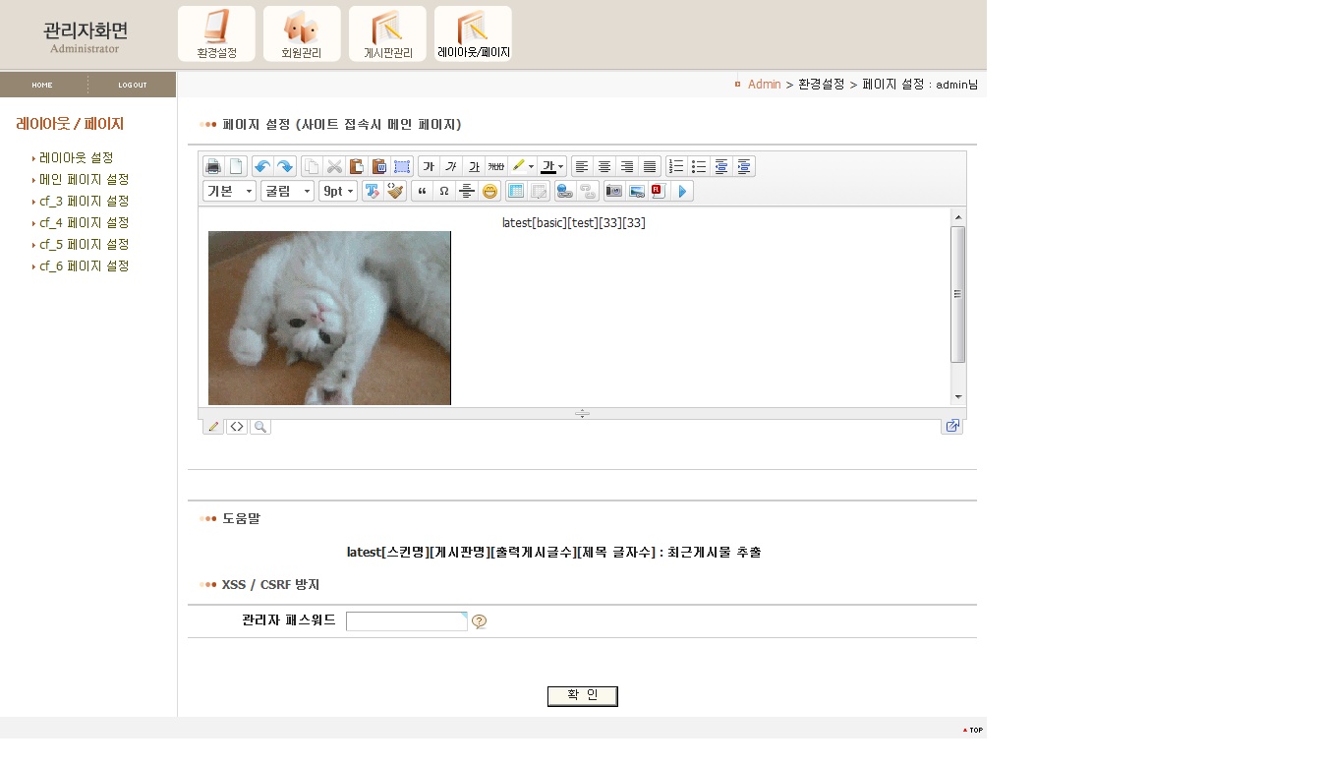
Task: Insert a table using the table icon
Action: [515, 192]
